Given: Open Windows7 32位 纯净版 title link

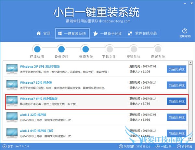Looking at the screenshot, I should [36, 83].
